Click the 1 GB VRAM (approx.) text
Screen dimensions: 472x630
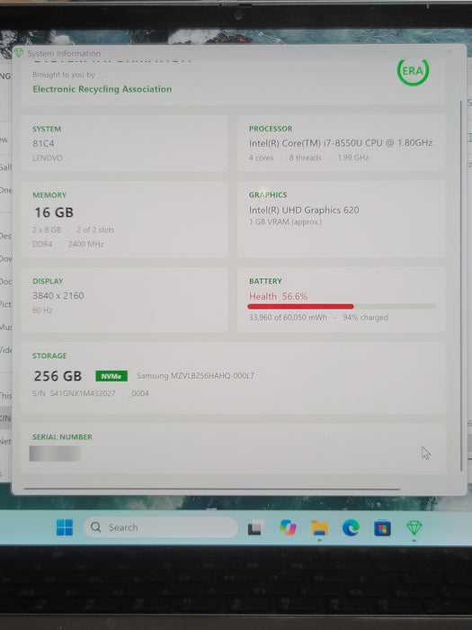click(x=285, y=222)
